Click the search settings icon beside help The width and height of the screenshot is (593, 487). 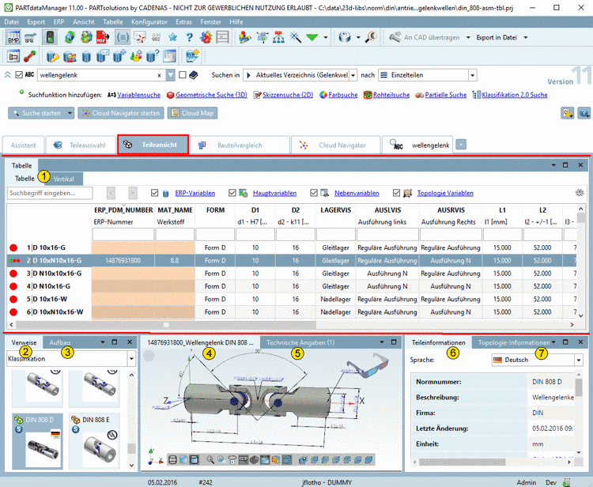point(567,113)
